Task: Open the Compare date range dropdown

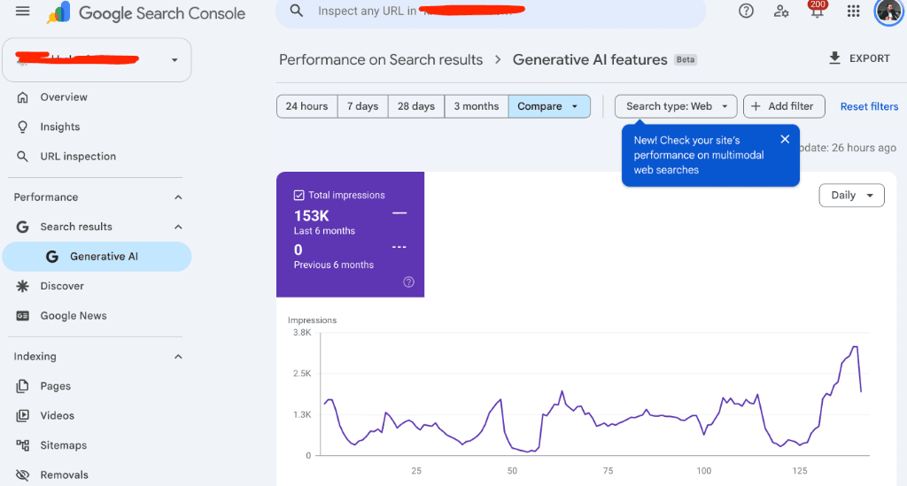Action: click(549, 106)
